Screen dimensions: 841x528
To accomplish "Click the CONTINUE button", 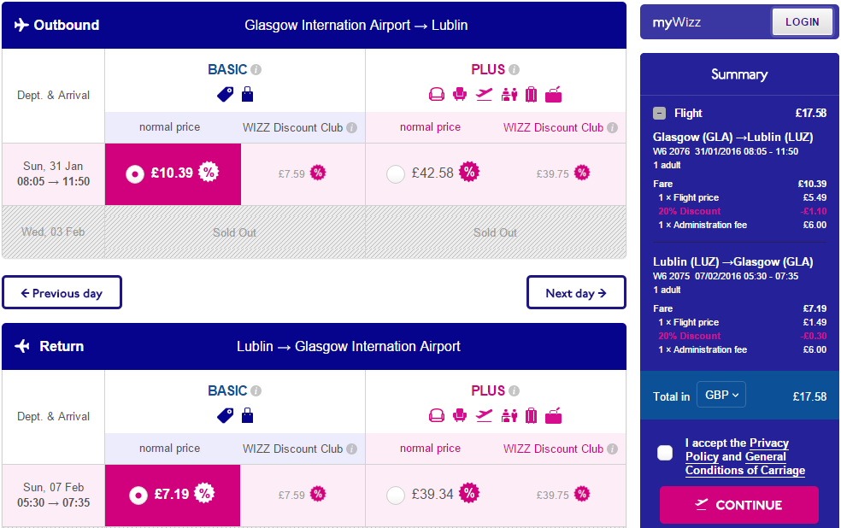I will point(739,505).
